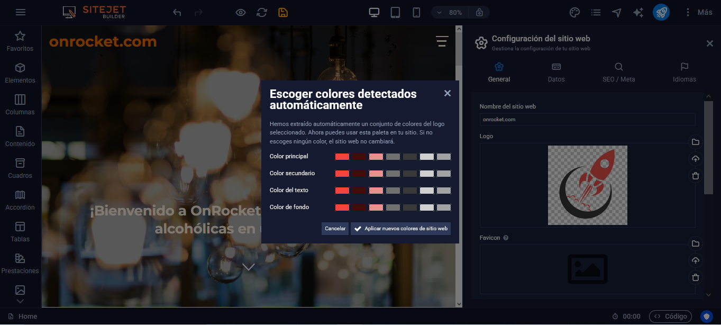Upload a Logo with cloud icon

tap(696, 159)
